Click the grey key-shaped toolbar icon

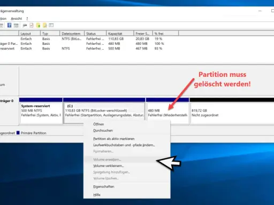(x=25, y=26)
